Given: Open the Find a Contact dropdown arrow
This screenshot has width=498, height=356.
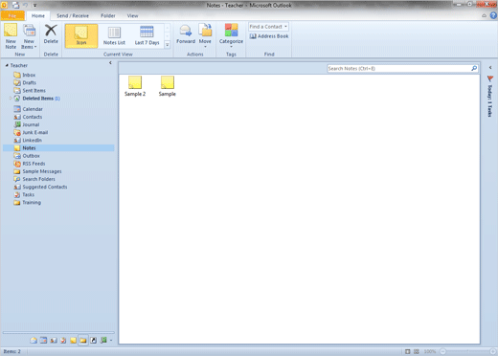Looking at the screenshot, I should click(285, 27).
